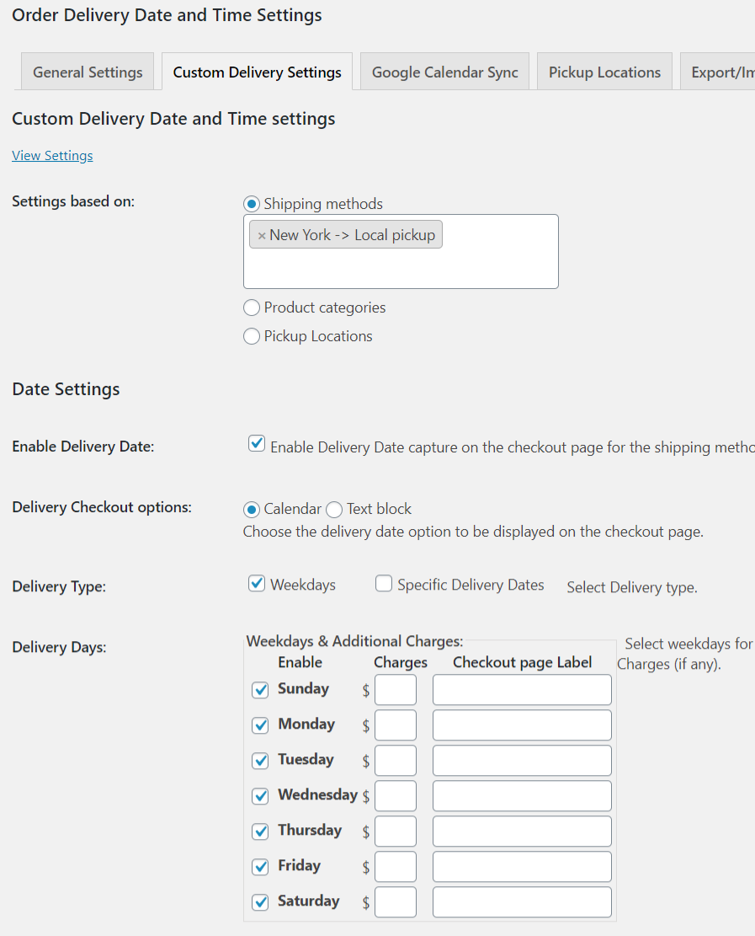Click the Monday charges field
Image resolution: width=755 pixels, height=936 pixels.
[395, 725]
